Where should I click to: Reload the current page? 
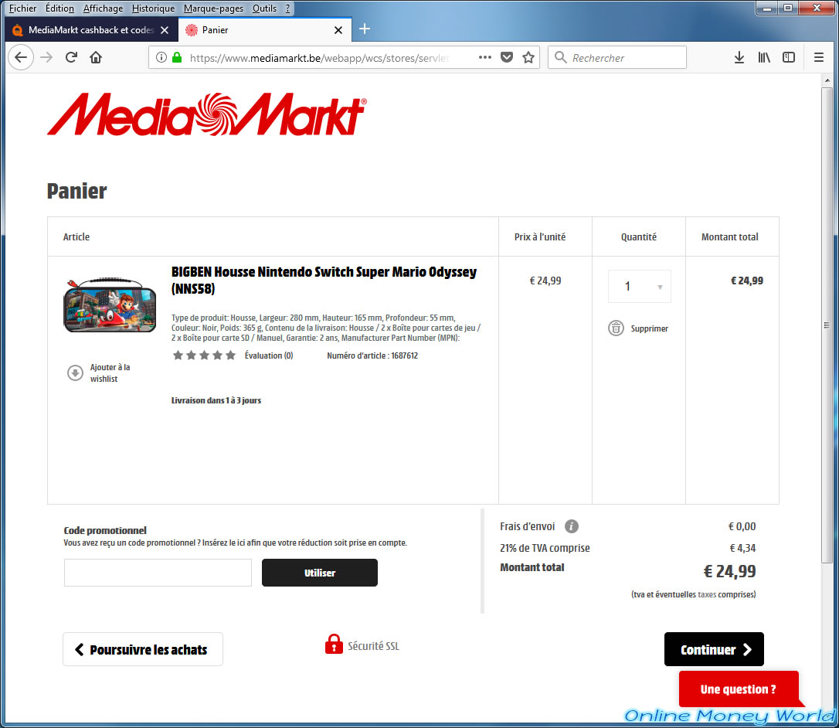[x=71, y=57]
